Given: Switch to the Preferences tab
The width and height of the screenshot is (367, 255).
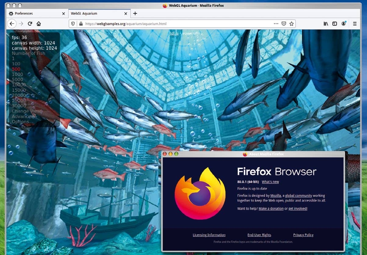Looking at the screenshot, I should pos(37,13).
